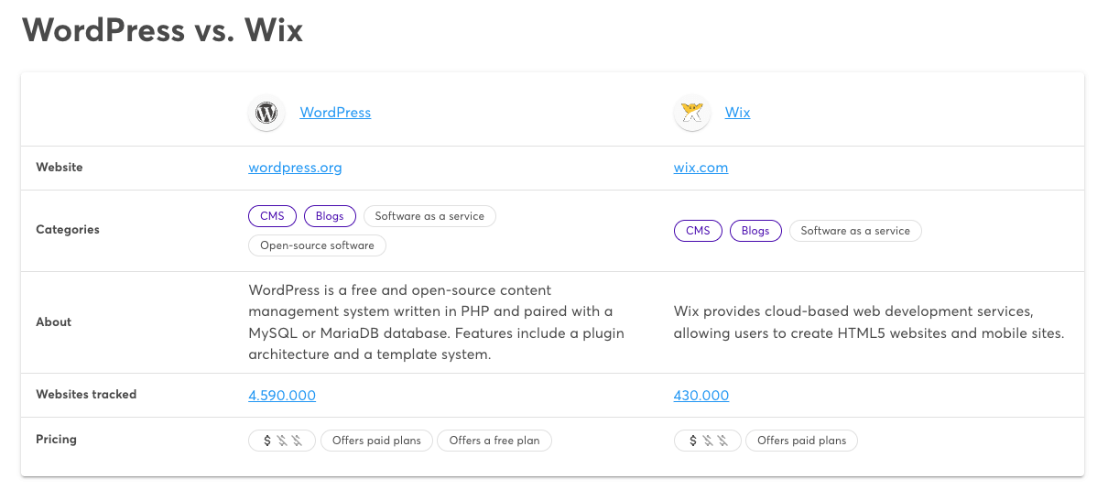
Task: Click the Categories row label
Action: (68, 230)
